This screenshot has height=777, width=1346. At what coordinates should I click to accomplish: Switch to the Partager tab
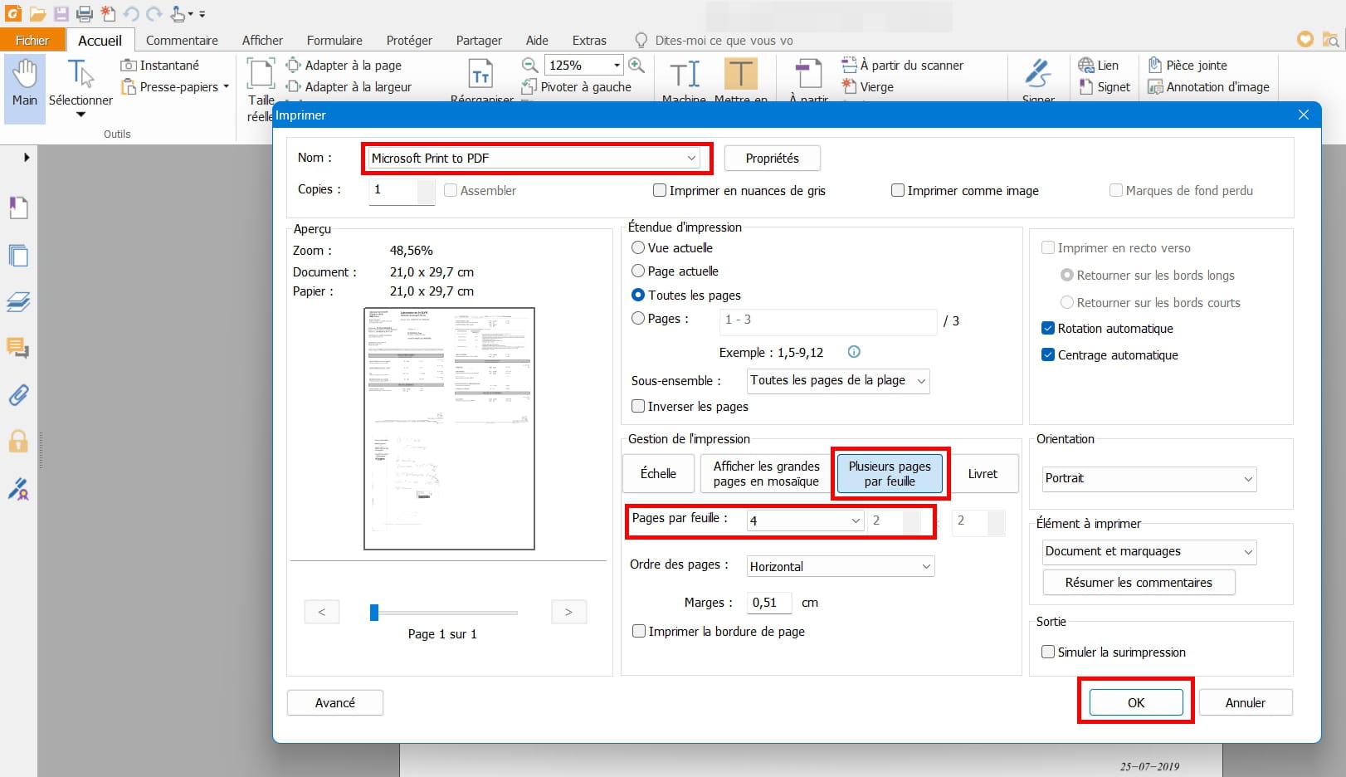pyautogui.click(x=479, y=40)
